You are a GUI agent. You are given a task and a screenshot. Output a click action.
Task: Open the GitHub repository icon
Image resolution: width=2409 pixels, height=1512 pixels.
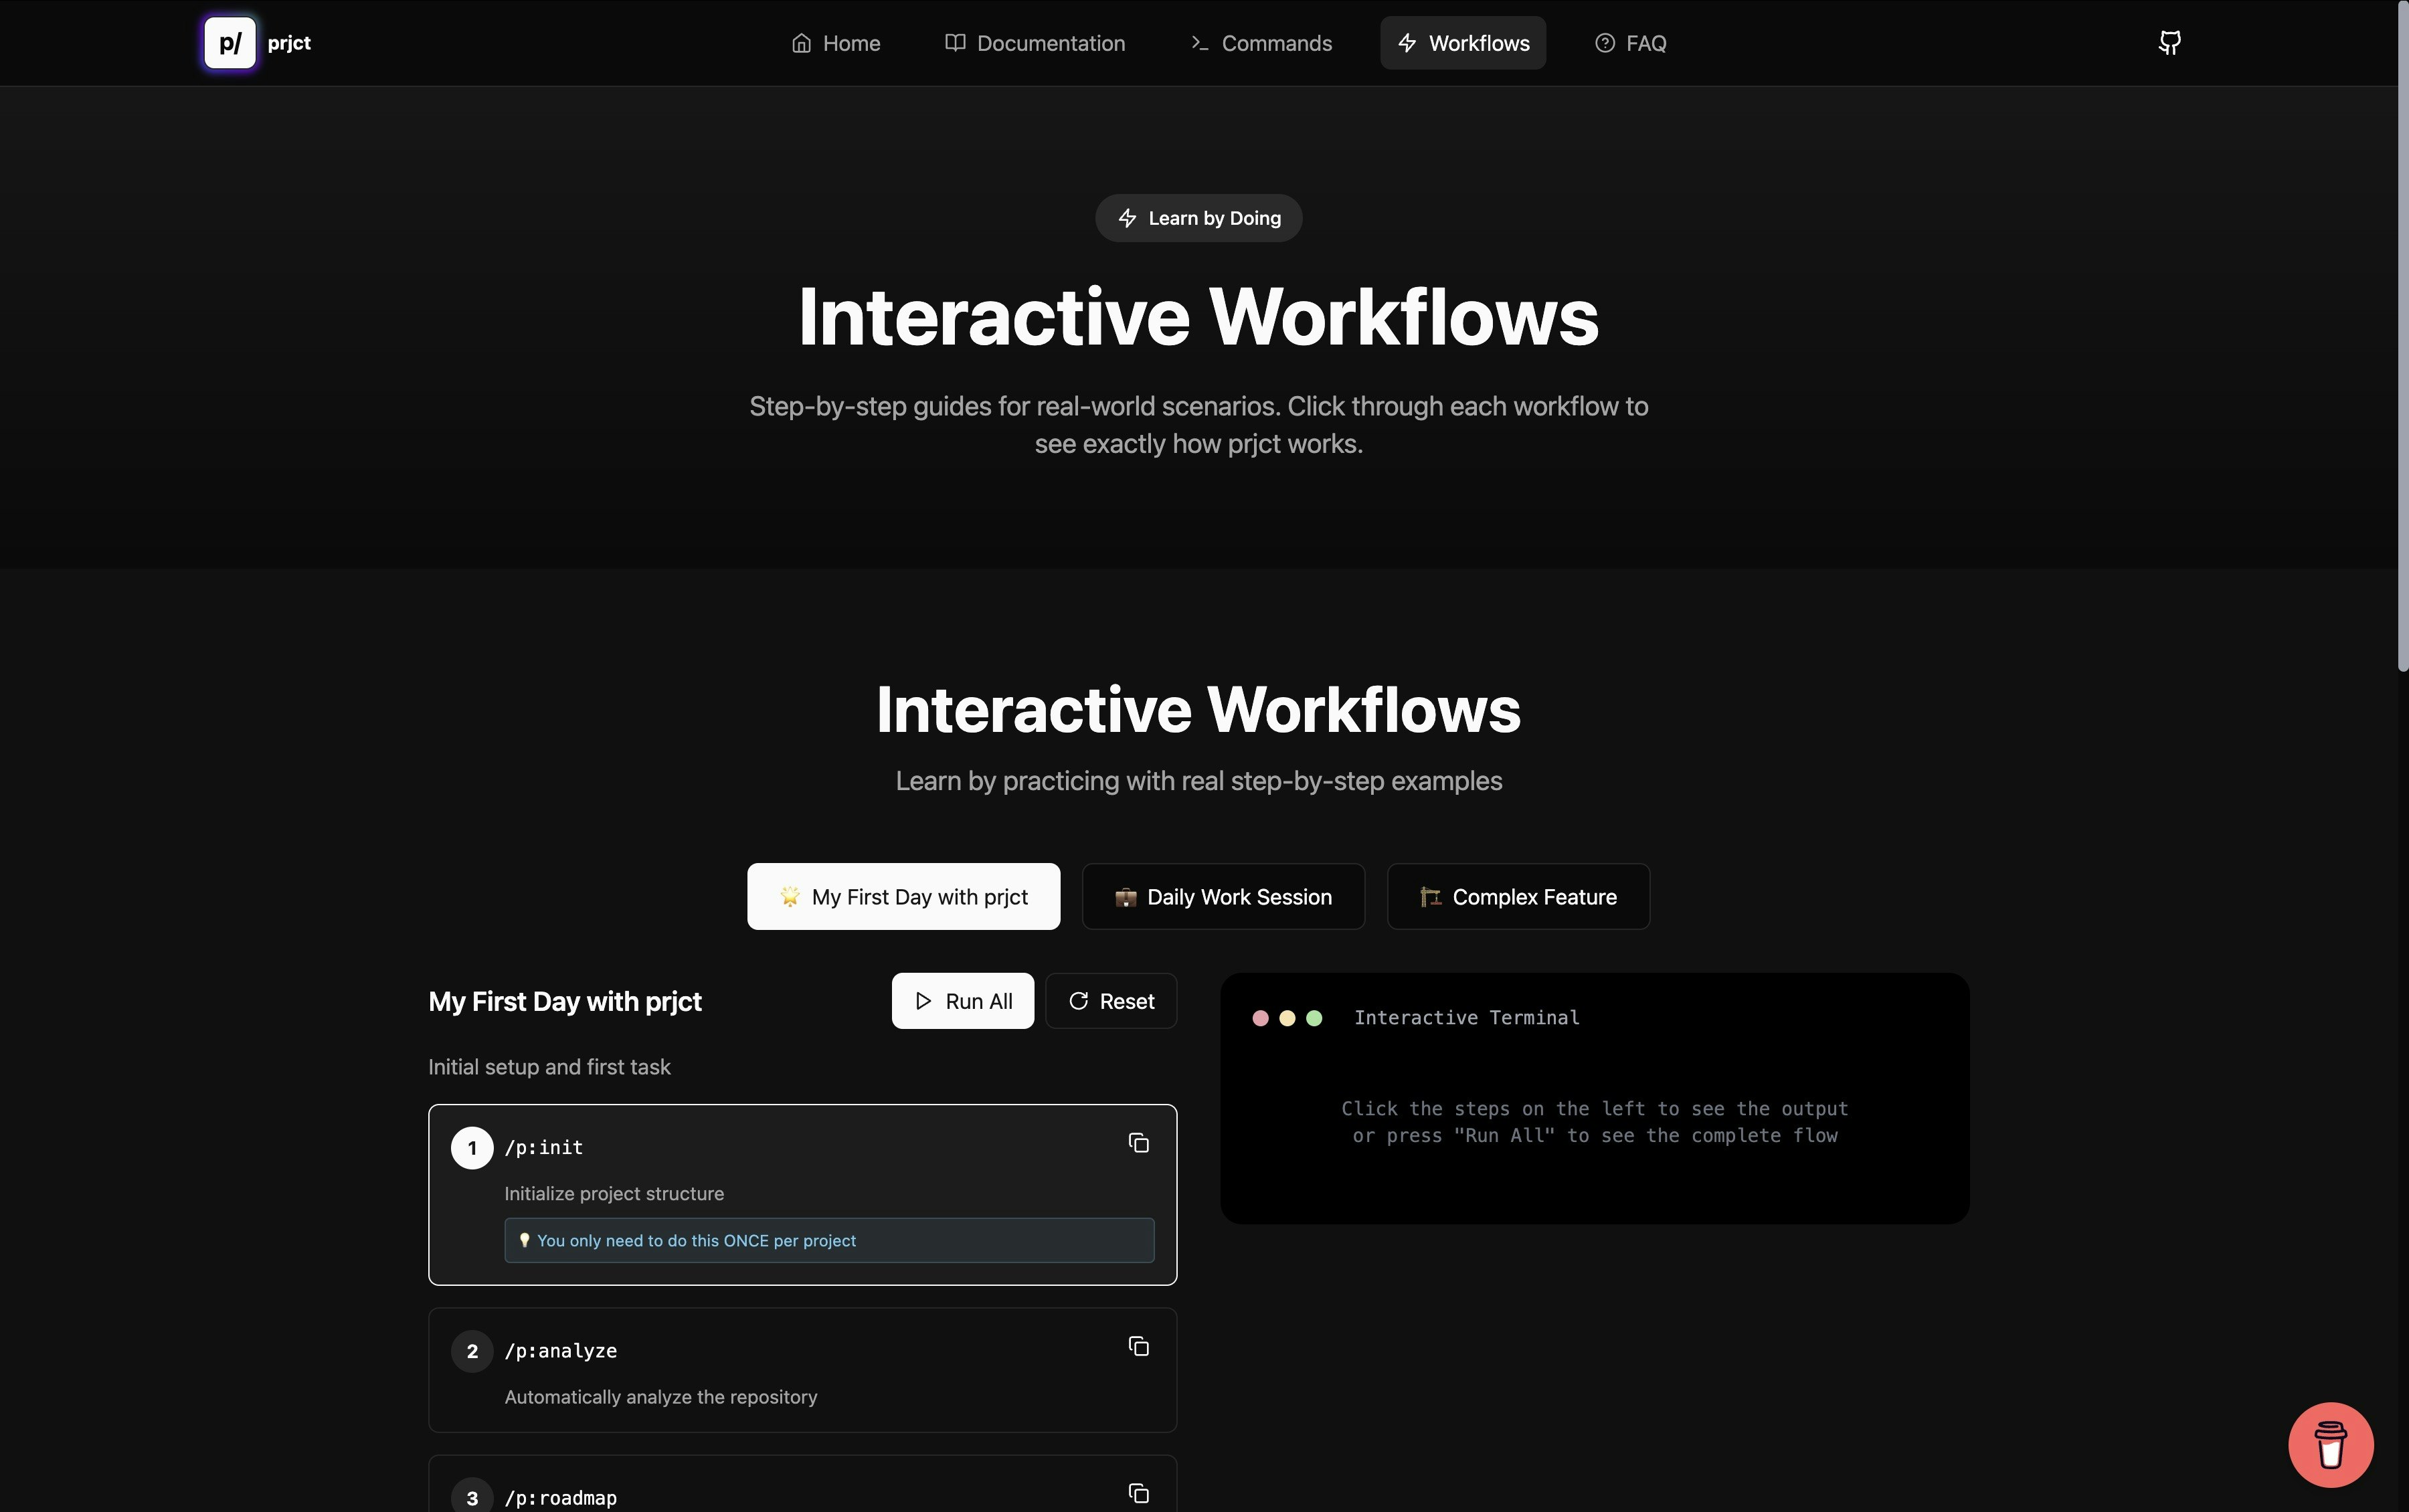[2169, 43]
